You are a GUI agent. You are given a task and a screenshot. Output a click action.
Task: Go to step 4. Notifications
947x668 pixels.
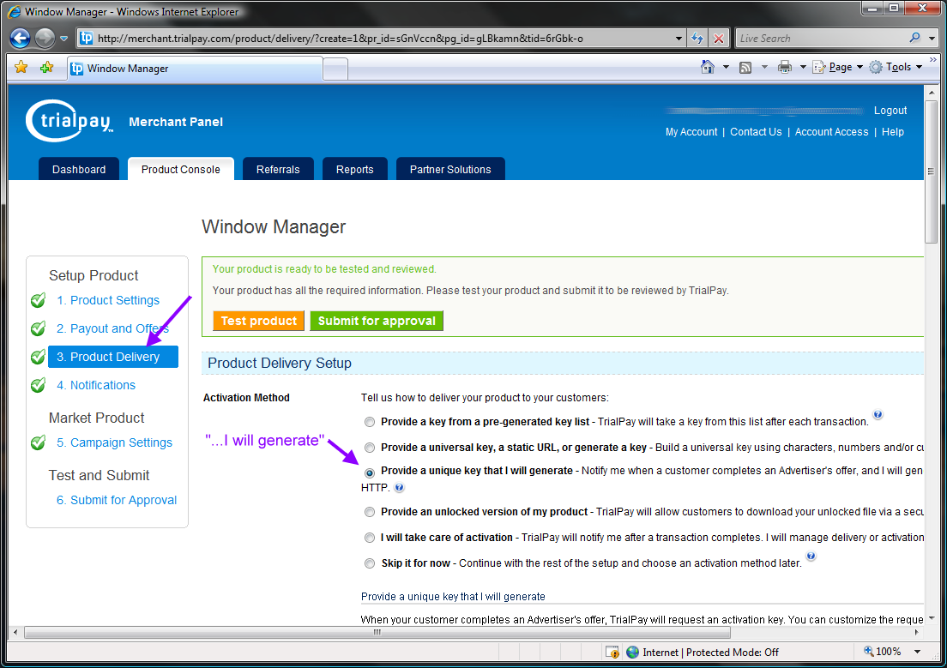pos(96,385)
